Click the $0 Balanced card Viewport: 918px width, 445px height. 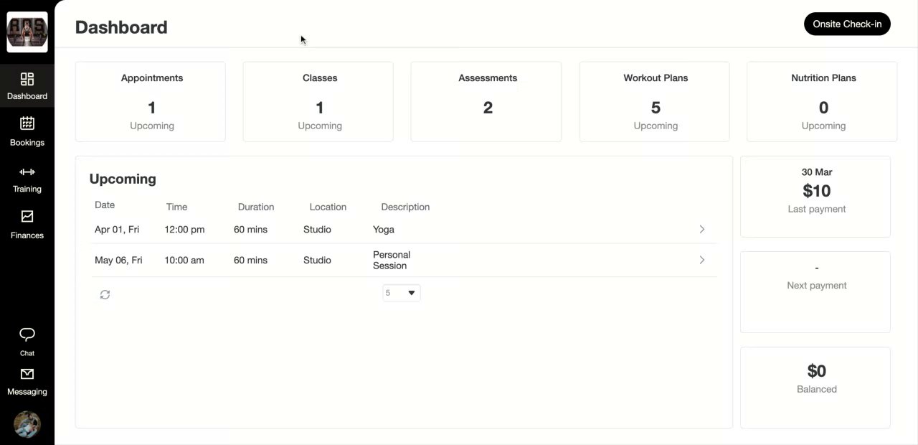coord(815,387)
